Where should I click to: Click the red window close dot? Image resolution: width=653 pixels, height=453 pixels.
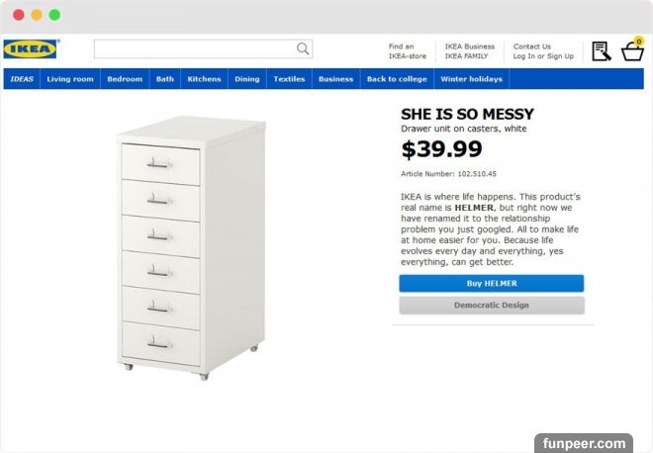[x=19, y=15]
